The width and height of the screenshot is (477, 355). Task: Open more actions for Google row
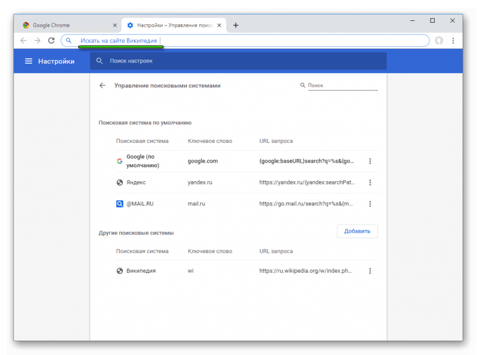(370, 161)
